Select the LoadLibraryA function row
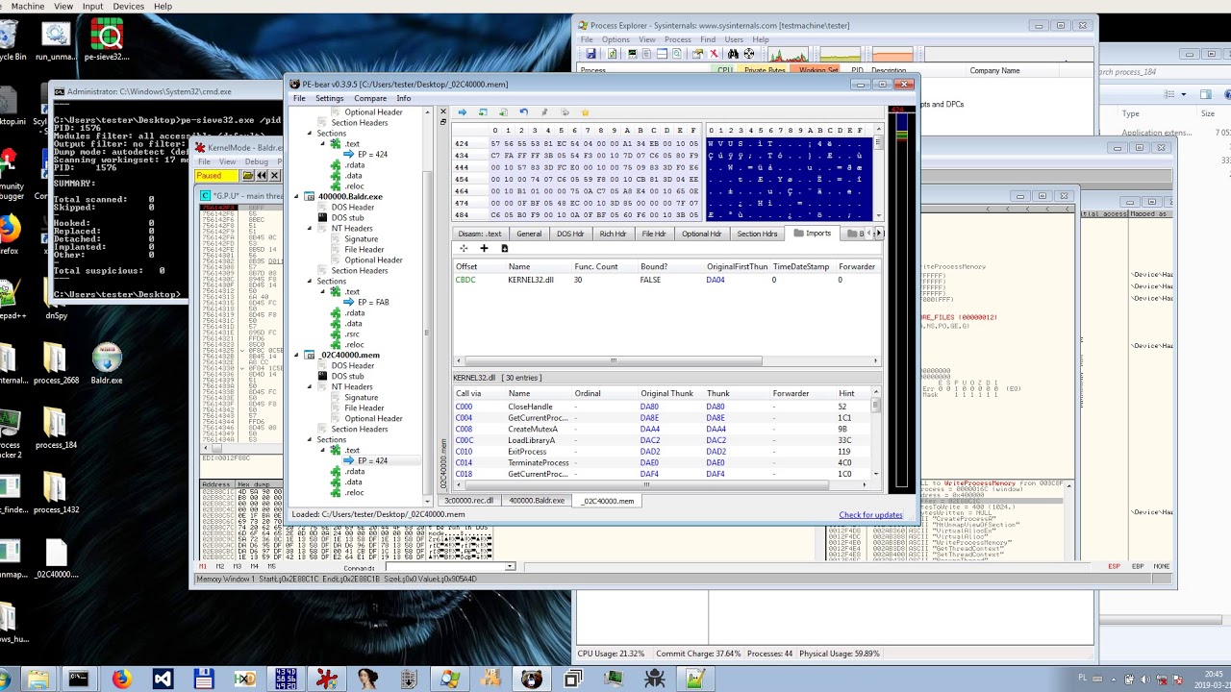This screenshot has height=692, width=1231. [662, 440]
